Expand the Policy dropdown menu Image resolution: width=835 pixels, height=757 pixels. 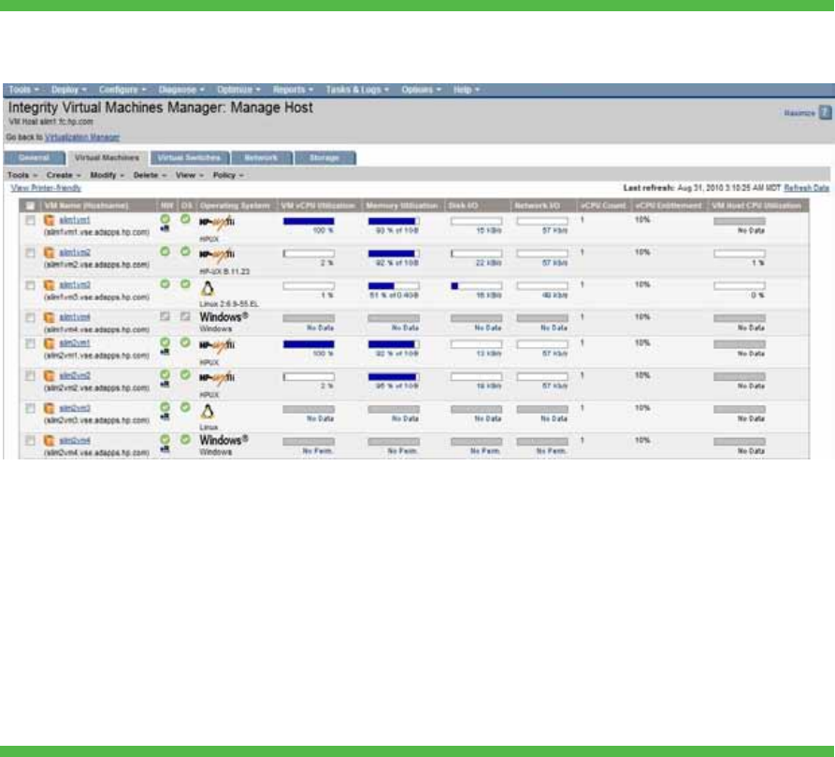[x=228, y=175]
